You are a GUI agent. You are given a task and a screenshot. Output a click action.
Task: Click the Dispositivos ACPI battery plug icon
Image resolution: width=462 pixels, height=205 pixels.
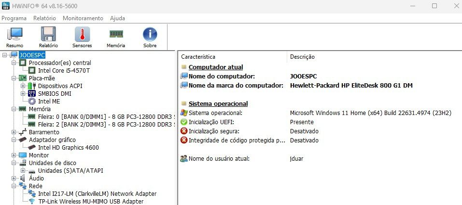point(32,86)
